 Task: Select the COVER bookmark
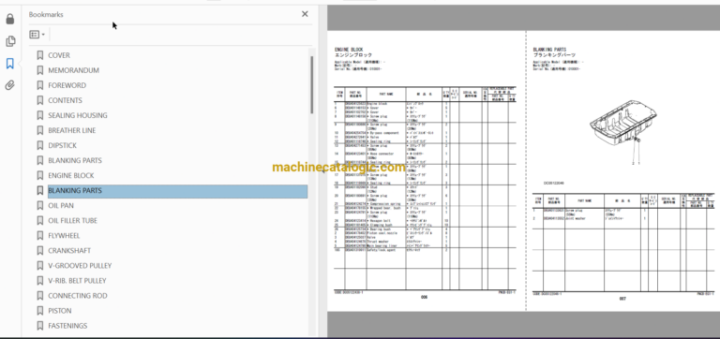pyautogui.click(x=59, y=55)
